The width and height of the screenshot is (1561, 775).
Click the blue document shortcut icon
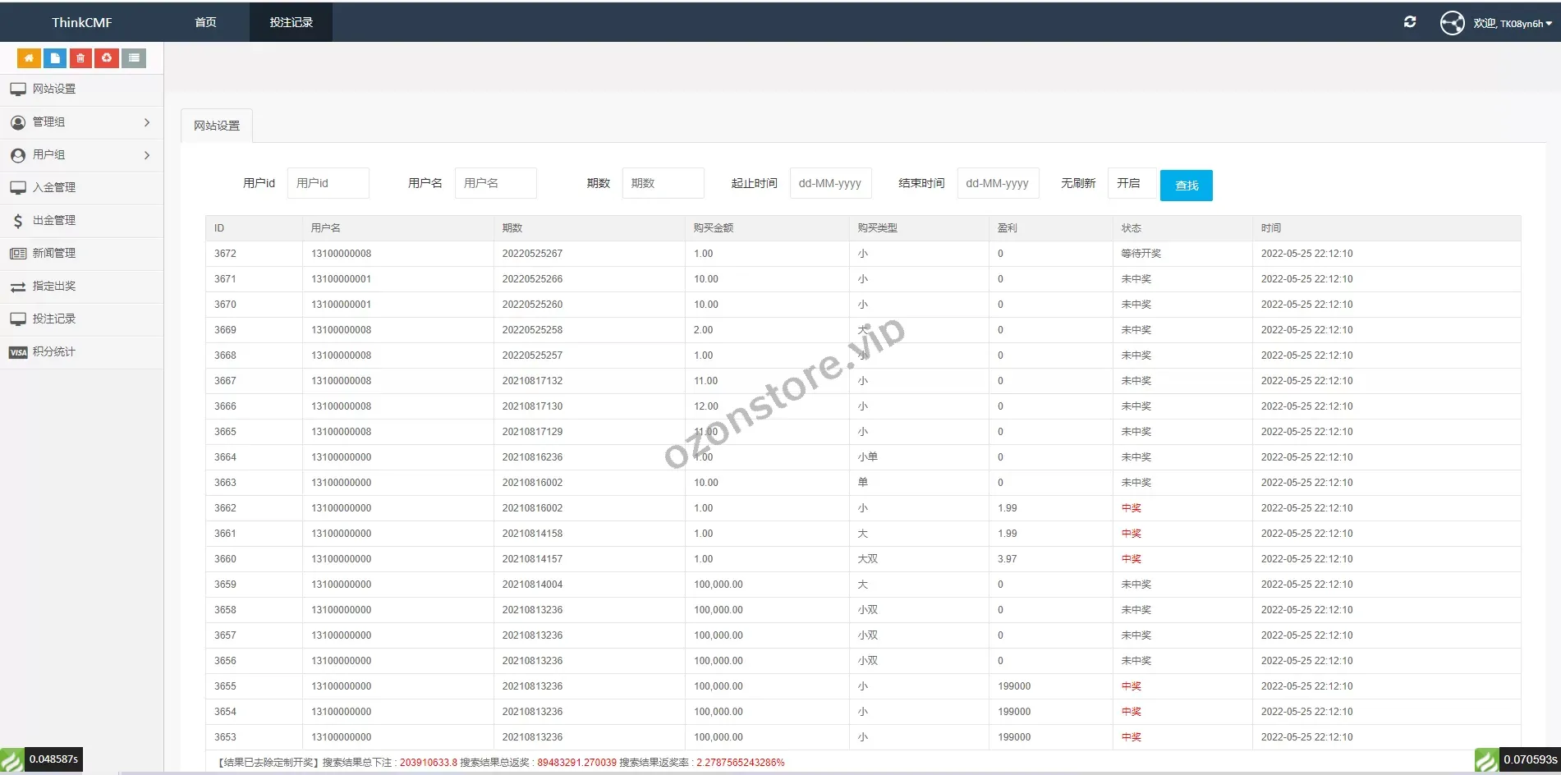[x=55, y=58]
